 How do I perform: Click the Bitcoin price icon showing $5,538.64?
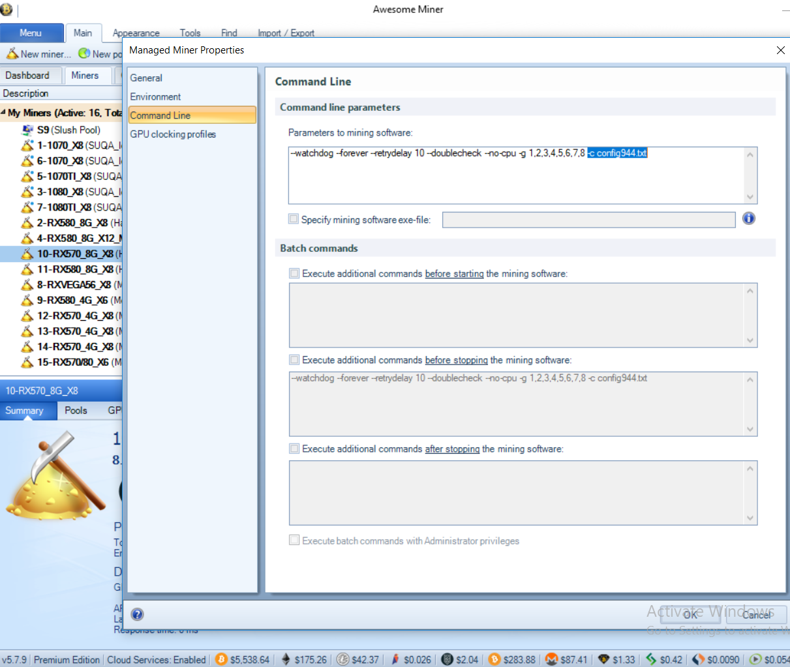pyautogui.click(x=221, y=659)
